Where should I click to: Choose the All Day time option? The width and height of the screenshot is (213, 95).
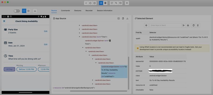pyautogui.click(x=9, y=69)
